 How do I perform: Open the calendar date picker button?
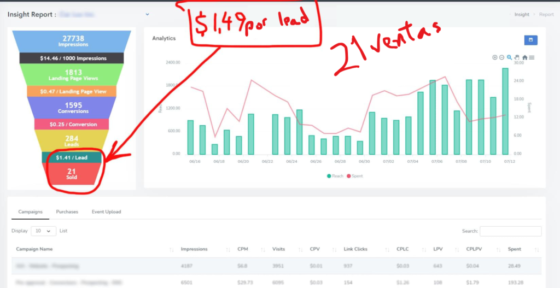pyautogui.click(x=530, y=40)
